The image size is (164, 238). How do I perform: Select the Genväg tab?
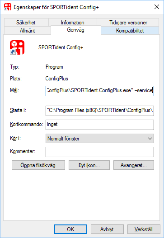click(x=75, y=30)
